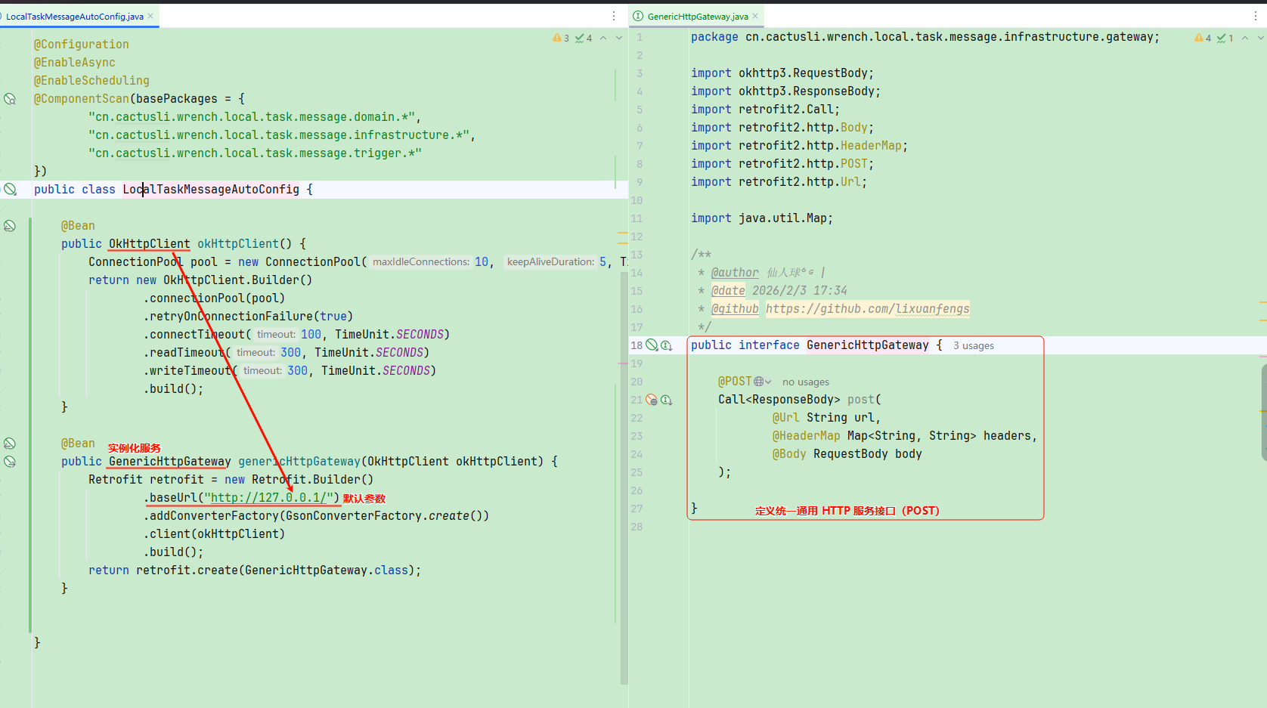Screen dimensions: 1267x708
Task: Click the 'no usages' hint above post method
Action: coord(805,382)
